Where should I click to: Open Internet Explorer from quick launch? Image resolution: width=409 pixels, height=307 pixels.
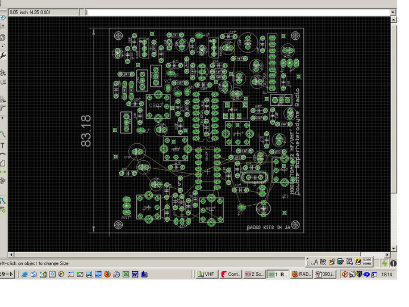point(24,275)
